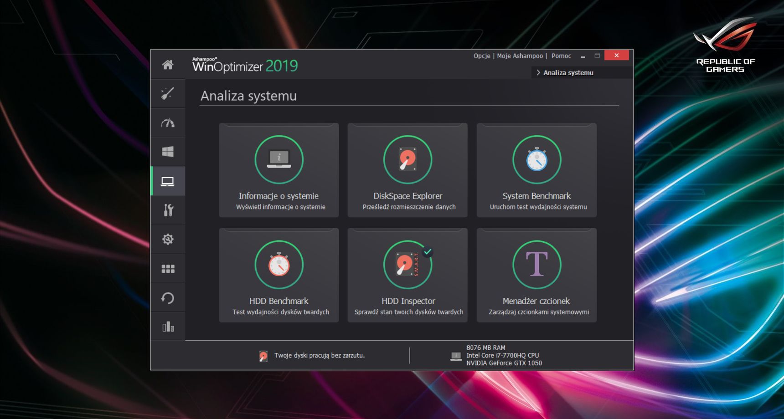
Task: Click the Analiza systemu breadcrumb
Action: [x=568, y=72]
